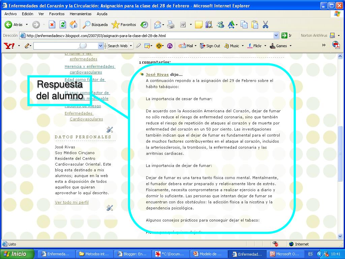Show more Yahoo toolbar buttons chevron

pos(324,45)
